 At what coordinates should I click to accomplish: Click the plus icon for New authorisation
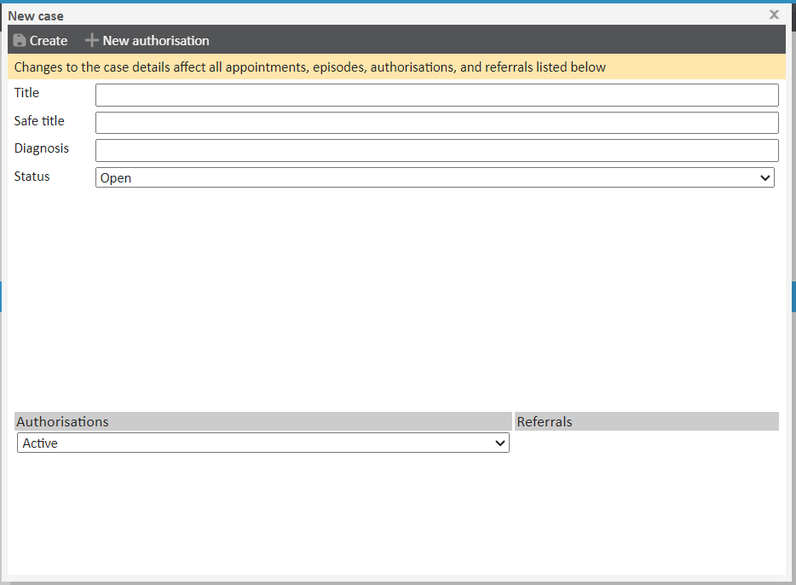pos(92,41)
